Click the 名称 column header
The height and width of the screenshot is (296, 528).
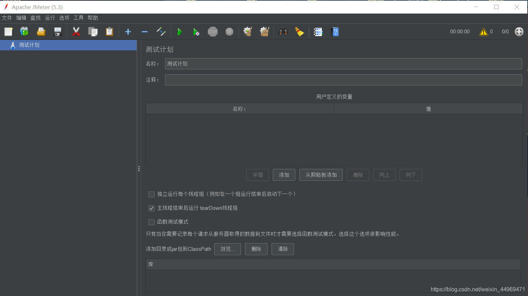[x=240, y=109]
